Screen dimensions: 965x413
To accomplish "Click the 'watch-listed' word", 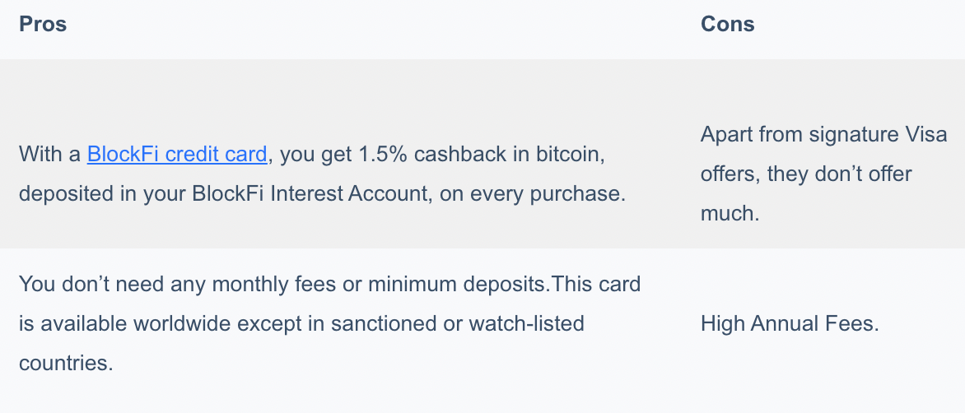I will (x=526, y=323).
